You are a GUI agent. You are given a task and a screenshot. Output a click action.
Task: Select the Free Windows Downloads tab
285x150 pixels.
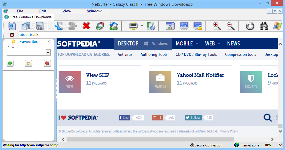(x=28, y=17)
